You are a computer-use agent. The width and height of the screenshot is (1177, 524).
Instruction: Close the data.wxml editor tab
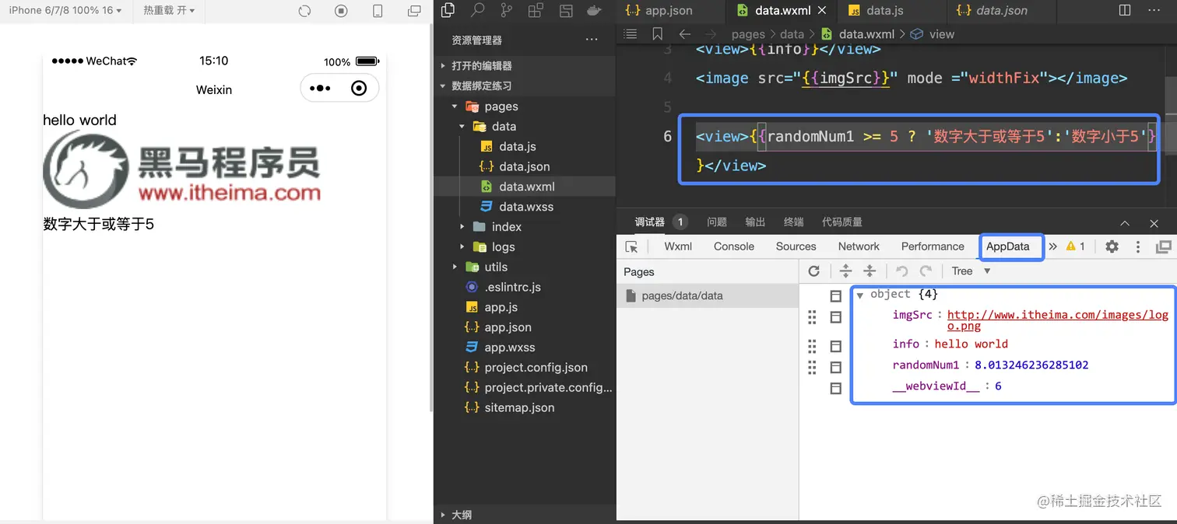(x=822, y=10)
